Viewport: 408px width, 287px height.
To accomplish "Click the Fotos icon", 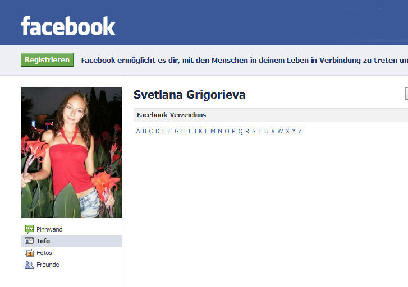I will tap(29, 253).
